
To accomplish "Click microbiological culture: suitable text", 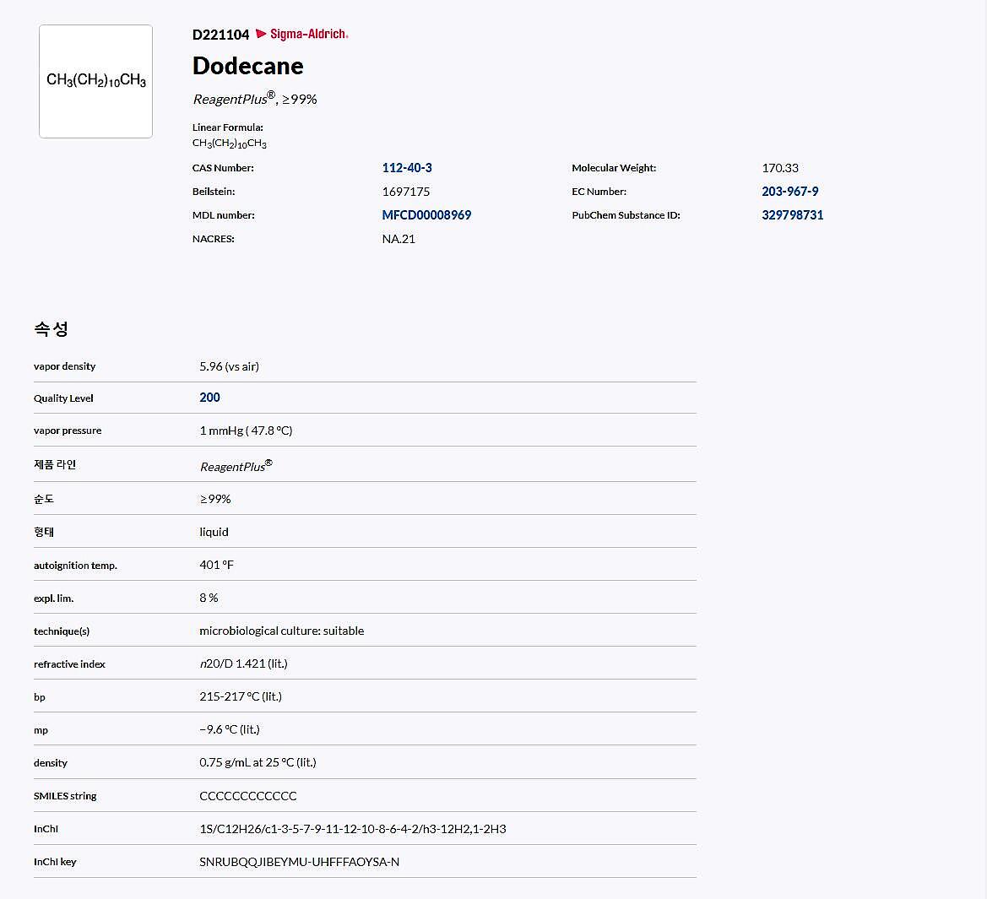I will point(282,631).
